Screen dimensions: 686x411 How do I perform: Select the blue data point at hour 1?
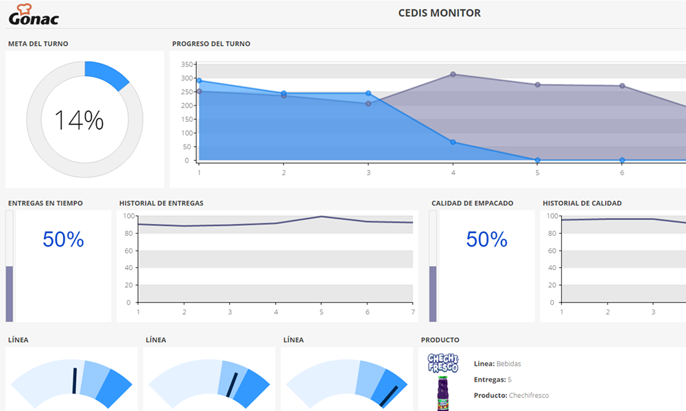tap(199, 81)
